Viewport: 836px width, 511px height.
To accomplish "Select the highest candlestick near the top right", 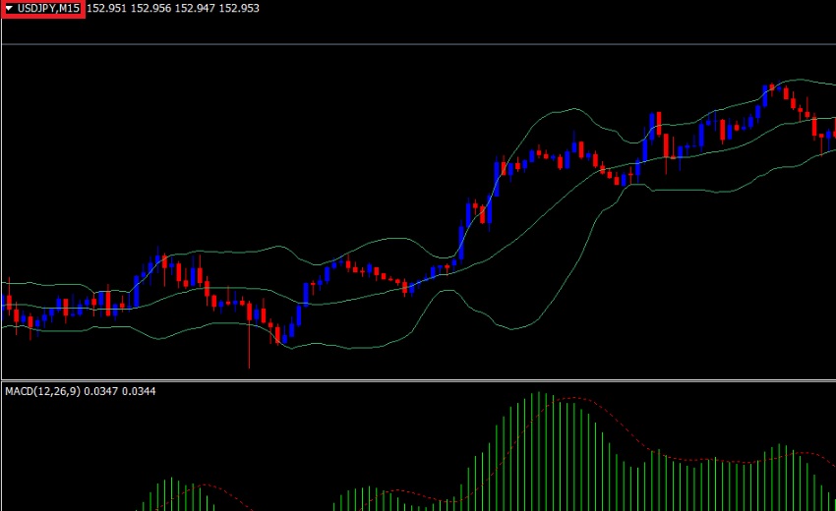I will [x=774, y=86].
